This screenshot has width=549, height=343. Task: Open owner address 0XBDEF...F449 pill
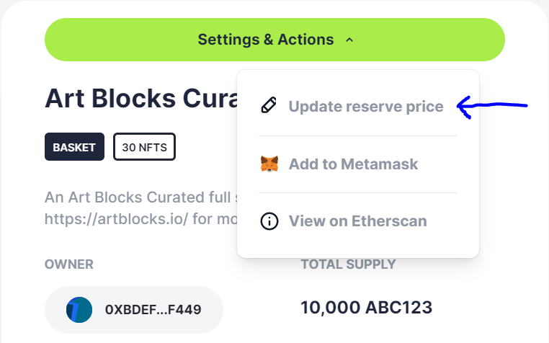[134, 310]
